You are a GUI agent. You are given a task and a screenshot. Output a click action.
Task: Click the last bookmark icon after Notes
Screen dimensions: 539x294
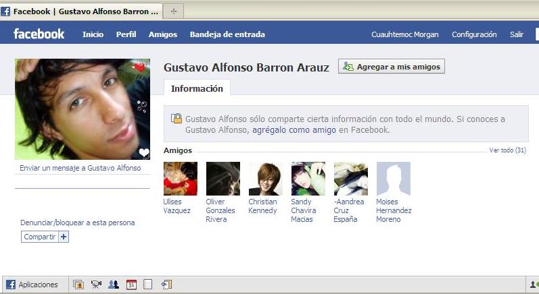pos(166,285)
